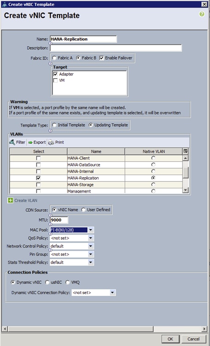Choose the Initial Template radio button

pyautogui.click(x=54, y=125)
